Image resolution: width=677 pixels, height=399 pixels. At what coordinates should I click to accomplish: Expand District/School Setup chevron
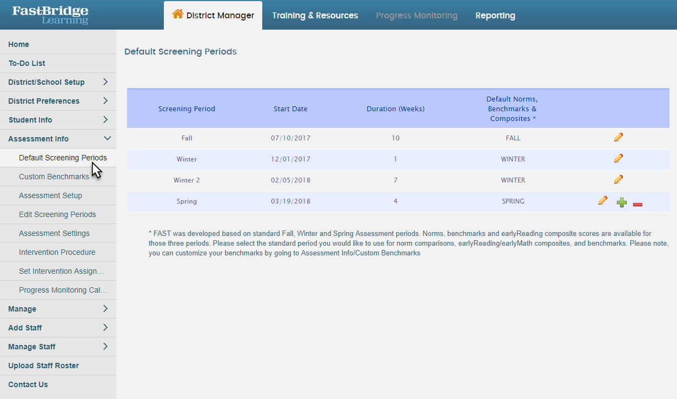click(x=105, y=82)
